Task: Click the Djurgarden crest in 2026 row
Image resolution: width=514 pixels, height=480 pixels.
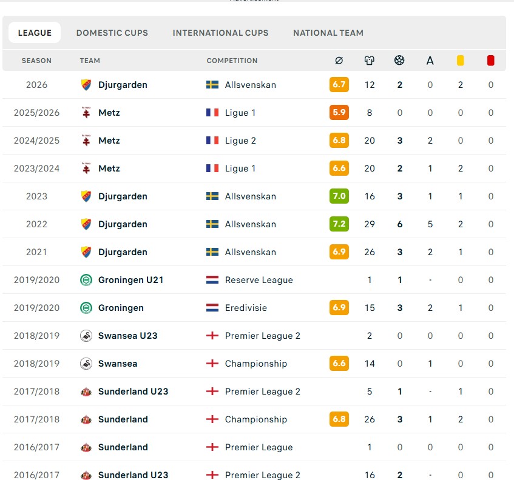Action: [x=86, y=85]
